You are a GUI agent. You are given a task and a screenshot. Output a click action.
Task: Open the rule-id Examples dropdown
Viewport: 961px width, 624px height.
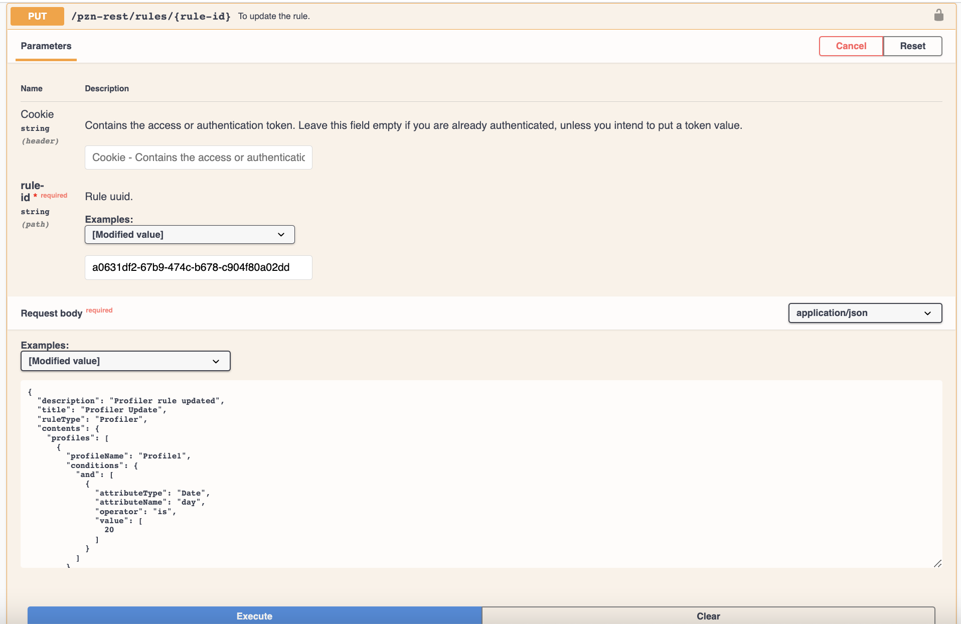click(x=190, y=234)
